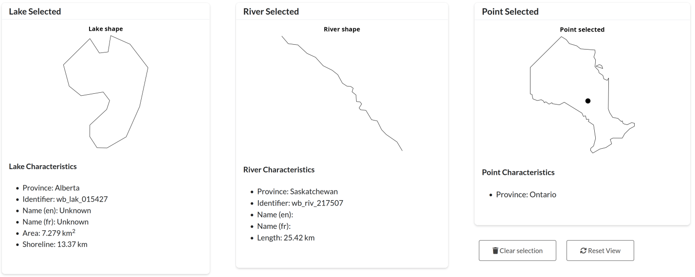Click the Area 7.279 km² entry
695x277 pixels.
pyautogui.click(x=49, y=233)
